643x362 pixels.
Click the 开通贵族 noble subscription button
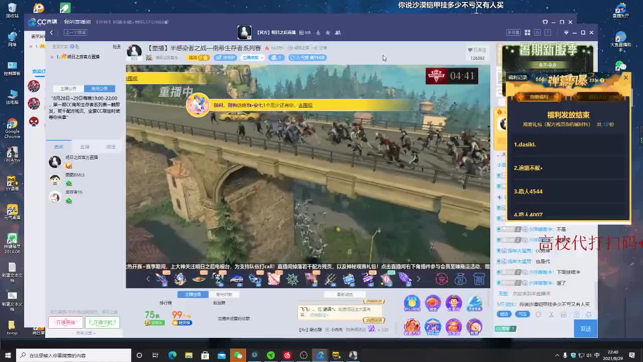coord(66,322)
